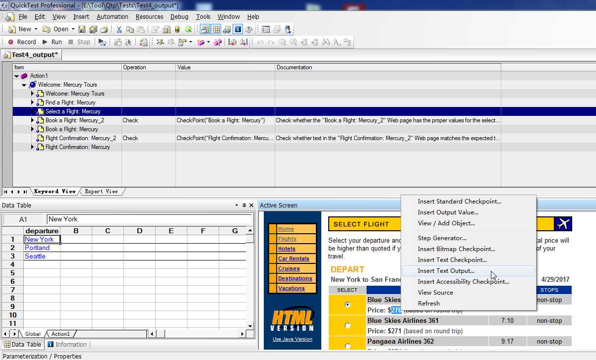Choose Insert Standard Checkpoint from context menu

[x=469, y=202]
